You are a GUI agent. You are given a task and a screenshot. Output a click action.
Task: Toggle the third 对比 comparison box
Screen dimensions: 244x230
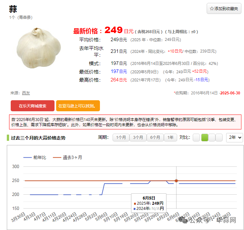(212, 138)
